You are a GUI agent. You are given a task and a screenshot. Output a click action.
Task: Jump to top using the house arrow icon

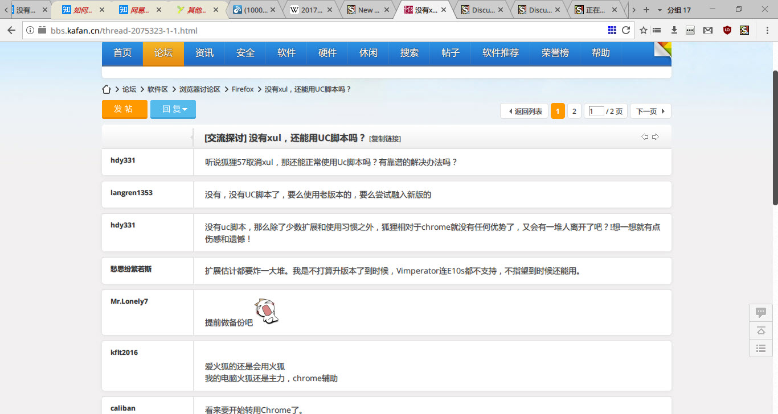(x=760, y=330)
